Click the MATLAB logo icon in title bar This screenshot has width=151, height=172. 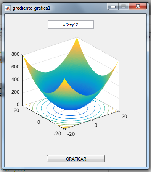tap(8, 8)
